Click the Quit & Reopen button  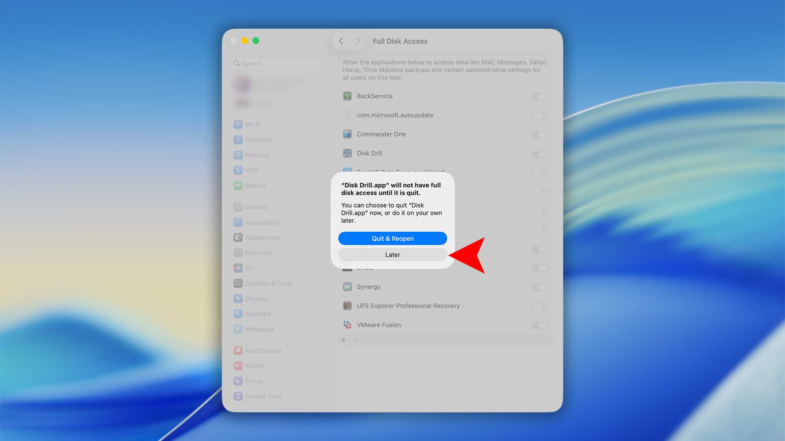(392, 238)
